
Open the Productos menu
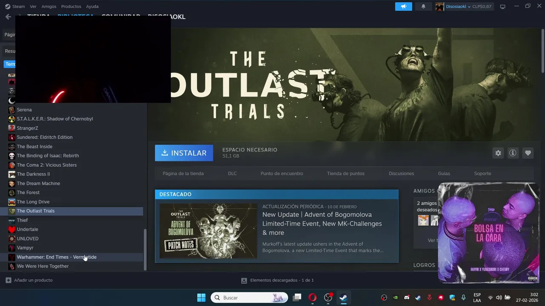tap(71, 6)
